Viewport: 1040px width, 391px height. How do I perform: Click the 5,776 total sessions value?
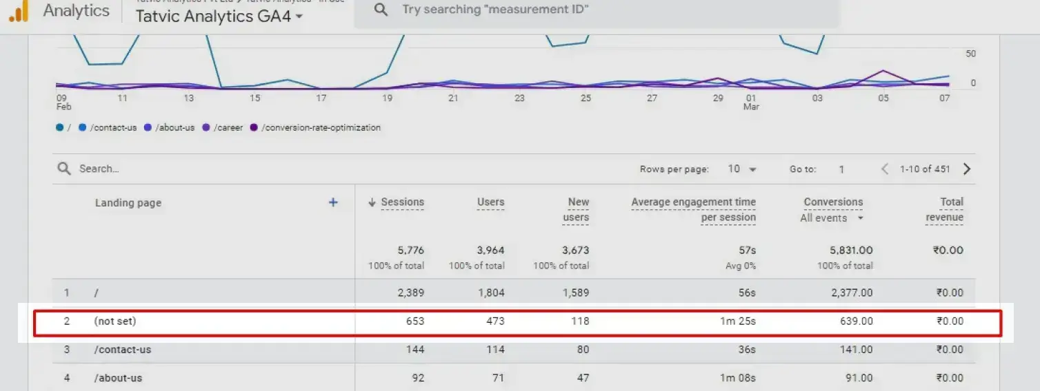[411, 251]
